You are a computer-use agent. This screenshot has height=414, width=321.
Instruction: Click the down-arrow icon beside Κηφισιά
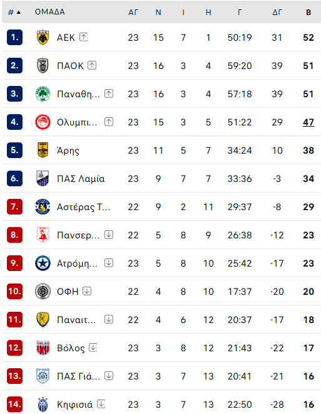pyautogui.click(x=101, y=404)
